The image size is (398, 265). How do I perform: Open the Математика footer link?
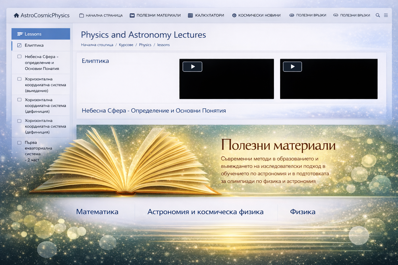[x=97, y=212]
